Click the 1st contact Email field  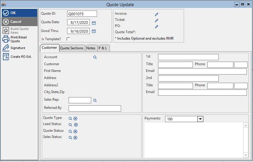[202, 71]
